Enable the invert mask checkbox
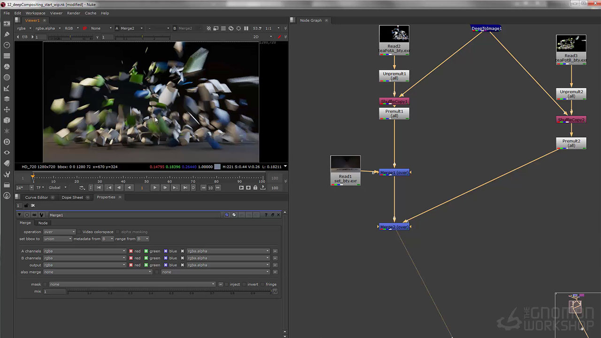Viewport: 601px width, 338px height. pos(244,284)
